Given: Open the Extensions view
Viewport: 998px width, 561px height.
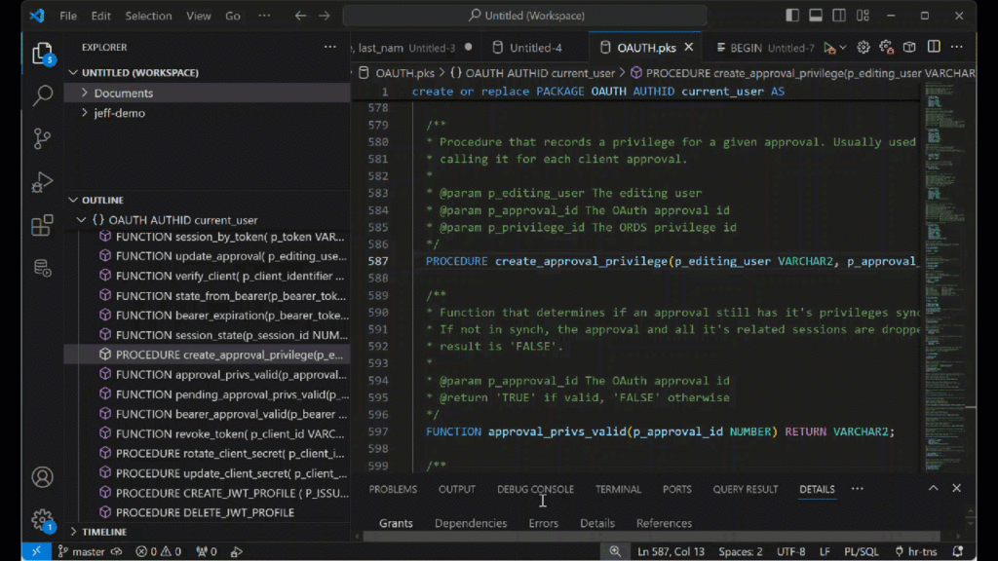Looking at the screenshot, I should (40, 225).
